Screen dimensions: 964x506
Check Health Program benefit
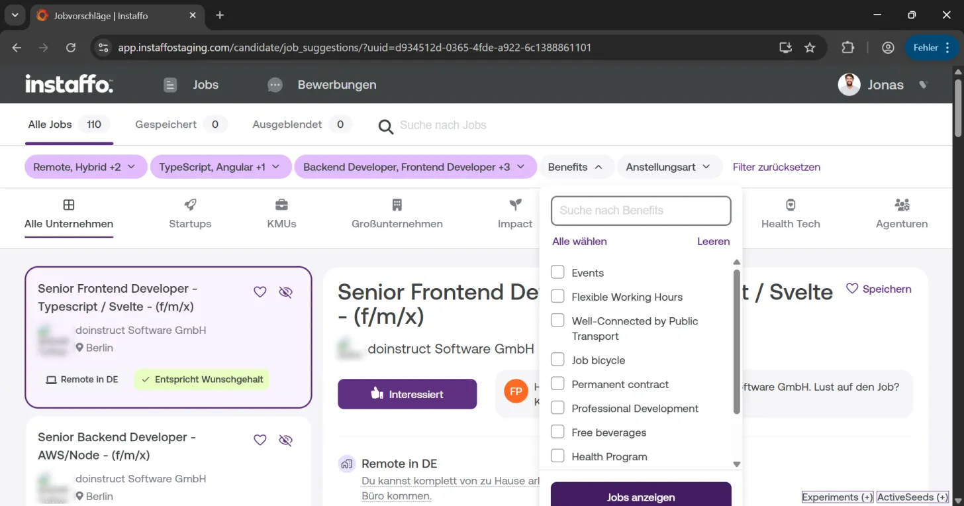tap(557, 456)
